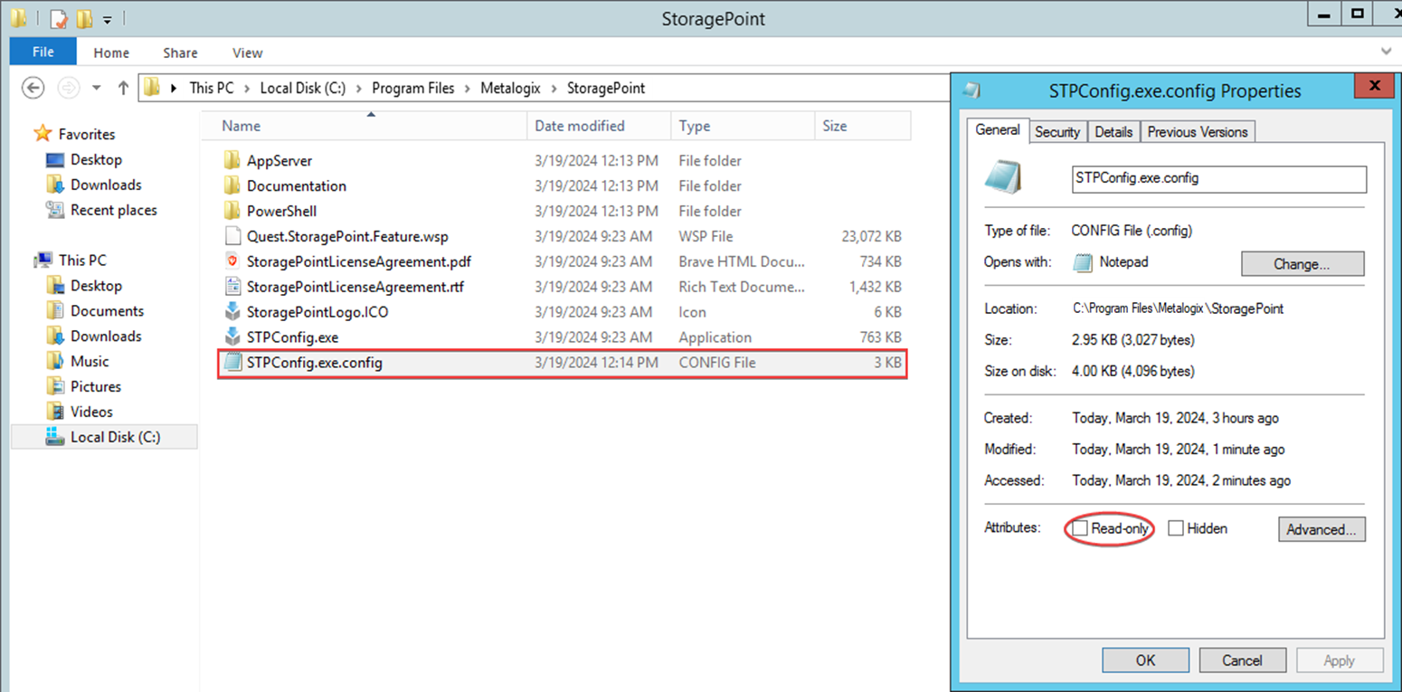Click the Music folder icon
This screenshot has height=692, width=1402.
55,361
